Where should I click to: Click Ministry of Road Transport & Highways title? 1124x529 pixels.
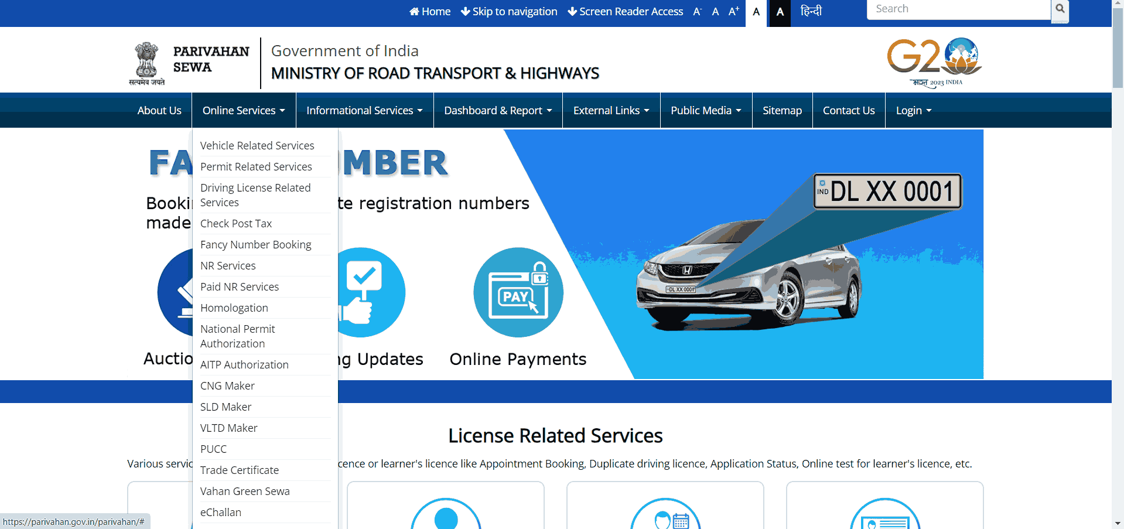click(435, 73)
